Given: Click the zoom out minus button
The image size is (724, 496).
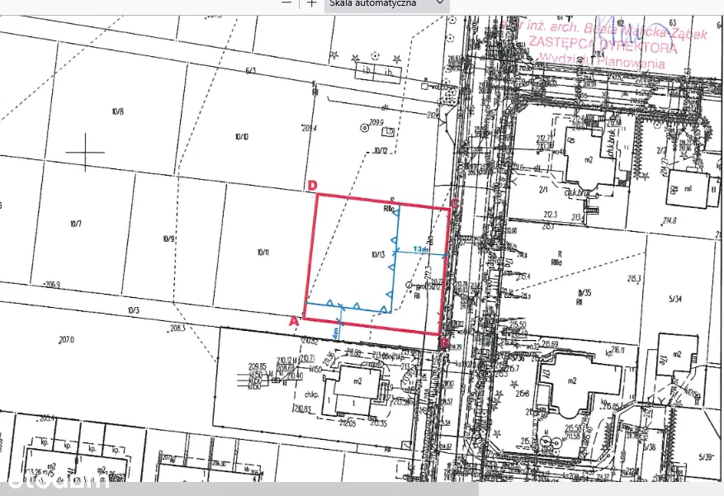Looking at the screenshot, I should pyautogui.click(x=286, y=3).
